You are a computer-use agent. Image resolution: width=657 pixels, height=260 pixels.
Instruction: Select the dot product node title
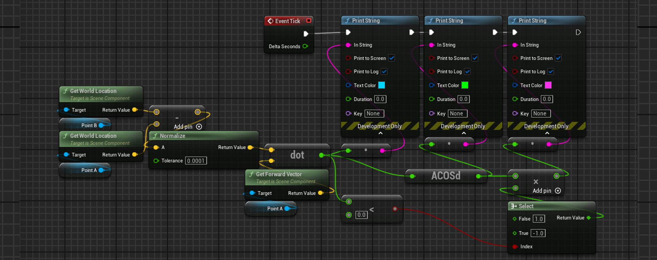[297, 155]
